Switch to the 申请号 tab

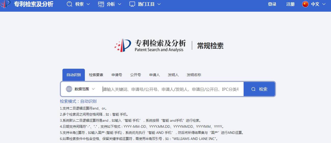(x=117, y=75)
